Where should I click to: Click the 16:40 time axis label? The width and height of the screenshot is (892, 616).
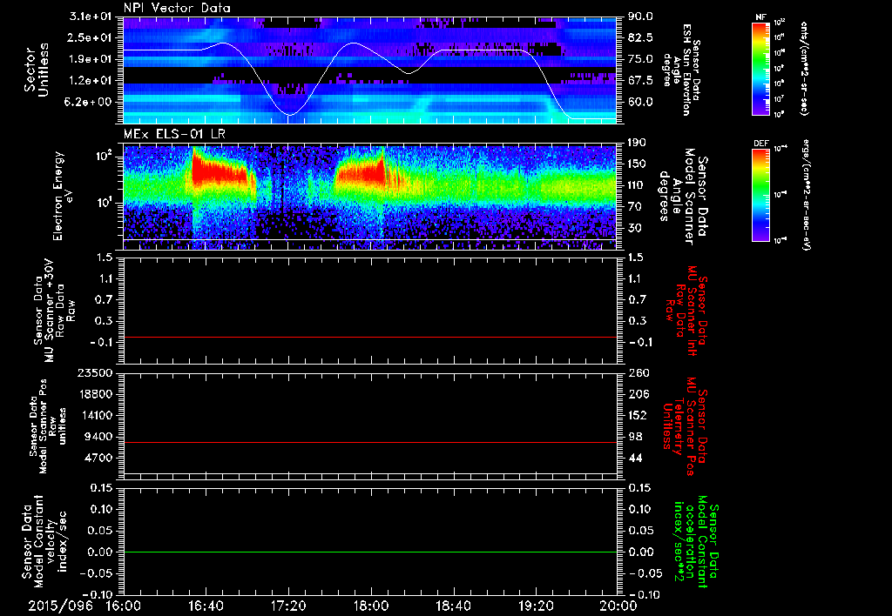tap(206, 606)
